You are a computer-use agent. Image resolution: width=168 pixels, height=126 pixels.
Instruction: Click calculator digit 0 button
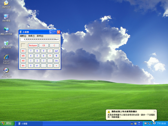point(31,66)
